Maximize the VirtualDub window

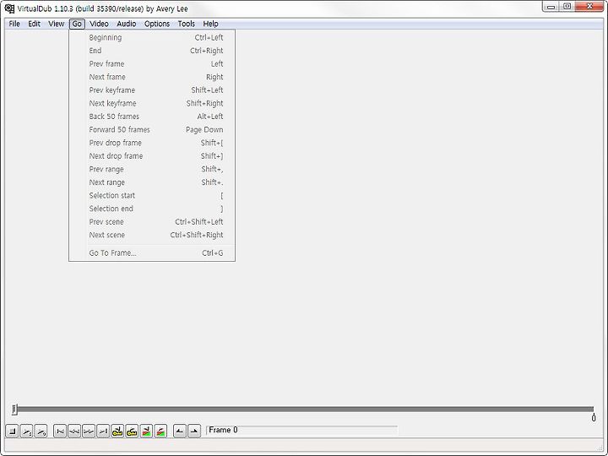pyautogui.click(x=567, y=7)
